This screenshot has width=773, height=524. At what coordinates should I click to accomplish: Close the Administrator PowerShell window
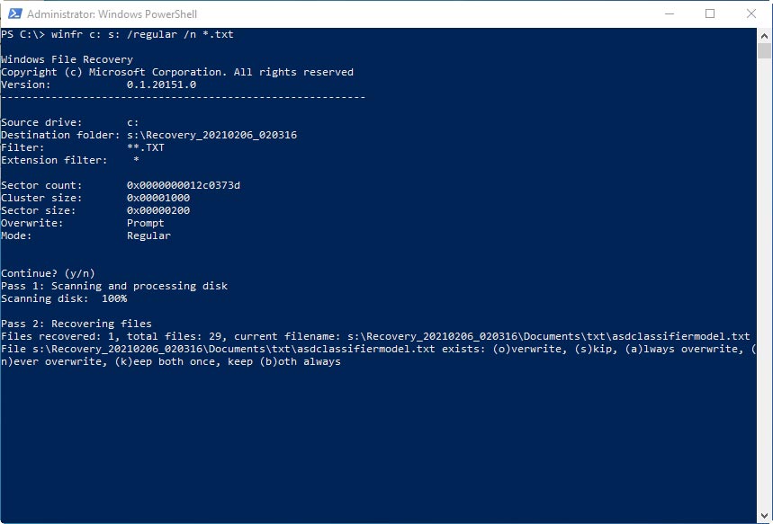[x=751, y=13]
